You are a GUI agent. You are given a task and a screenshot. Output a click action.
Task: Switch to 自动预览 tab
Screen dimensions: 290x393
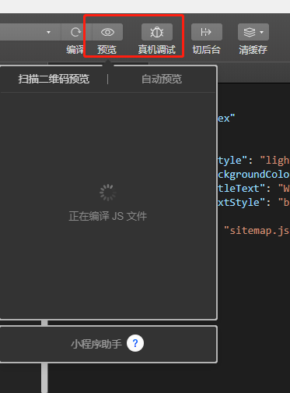[162, 79]
